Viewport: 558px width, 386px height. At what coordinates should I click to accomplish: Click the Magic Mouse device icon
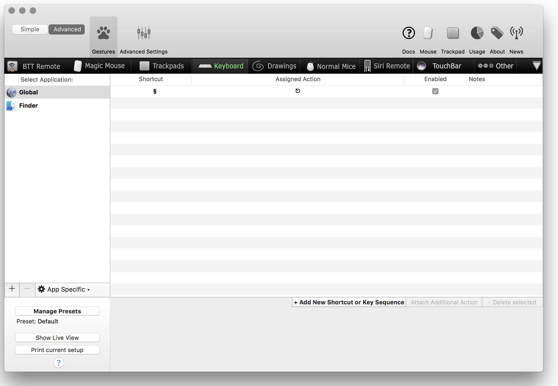[x=78, y=66]
